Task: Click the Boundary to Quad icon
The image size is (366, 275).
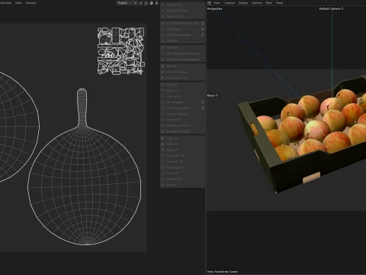Action: coord(162,131)
